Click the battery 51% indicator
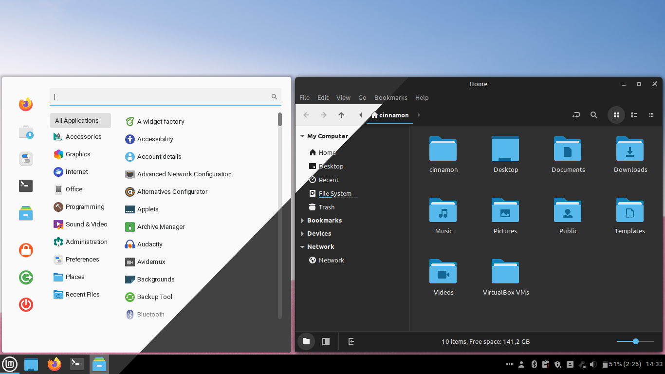The width and height of the screenshot is (665, 374). (x=621, y=364)
